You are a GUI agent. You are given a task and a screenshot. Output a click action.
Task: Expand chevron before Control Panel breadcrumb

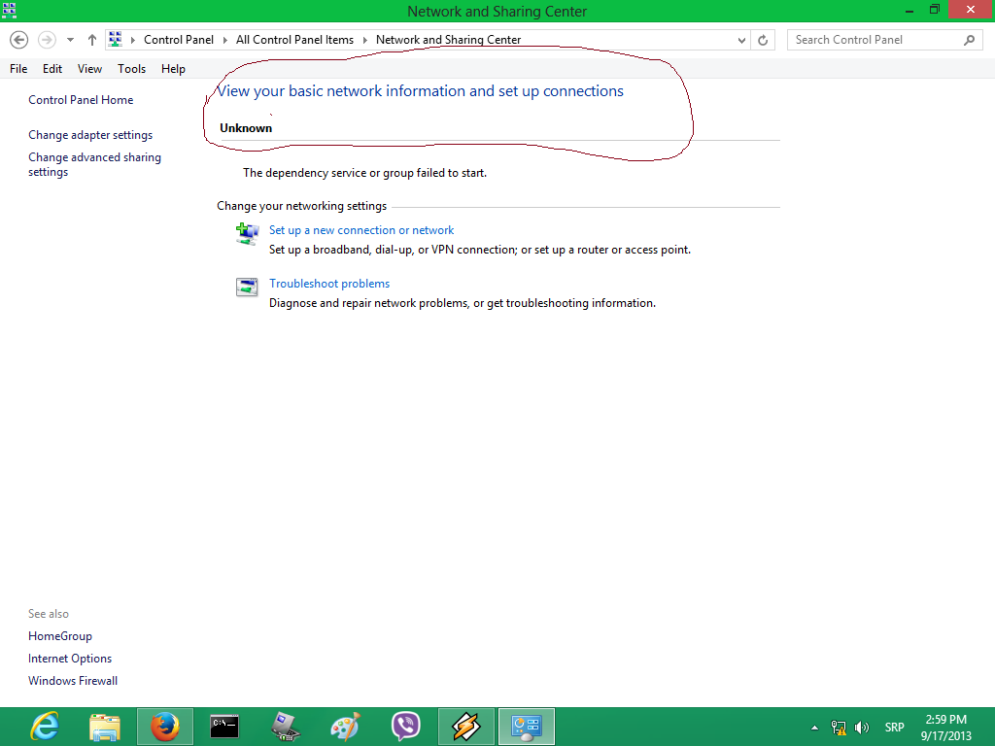[132, 40]
